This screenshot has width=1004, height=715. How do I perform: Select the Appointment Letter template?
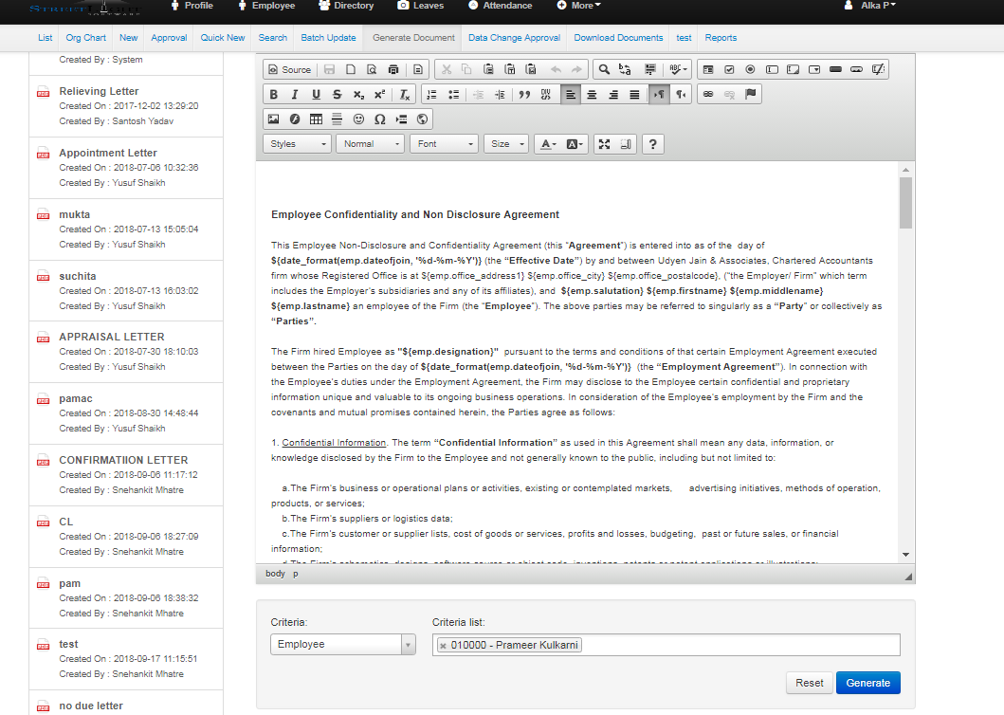click(x=108, y=153)
